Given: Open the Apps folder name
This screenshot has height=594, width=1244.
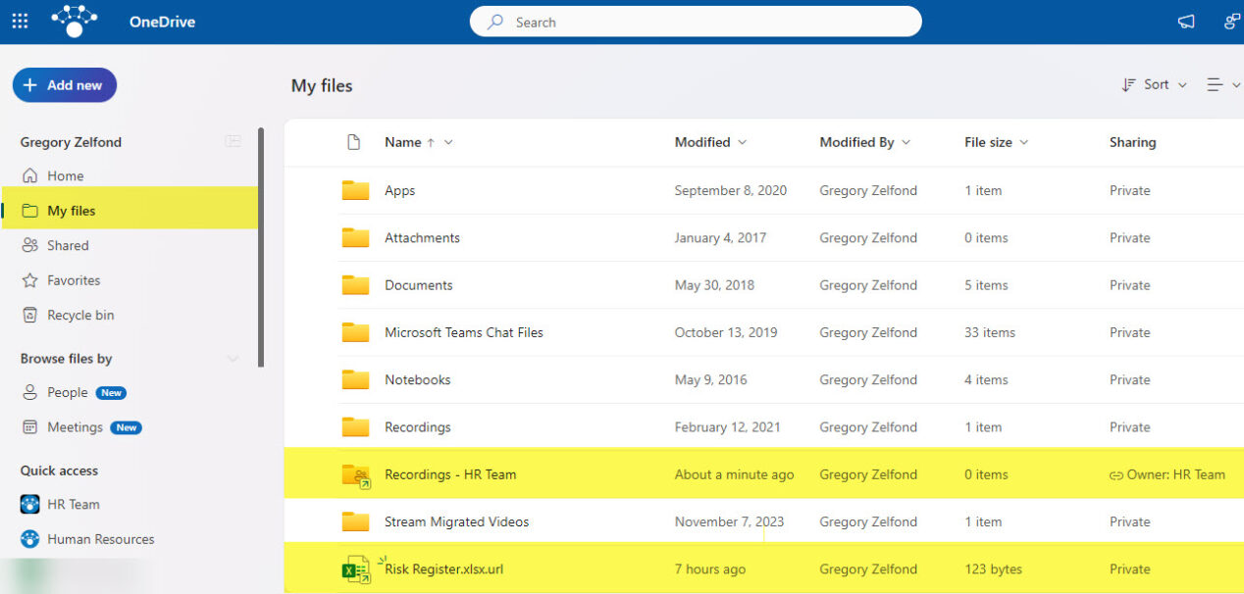Looking at the screenshot, I should pyautogui.click(x=400, y=190).
